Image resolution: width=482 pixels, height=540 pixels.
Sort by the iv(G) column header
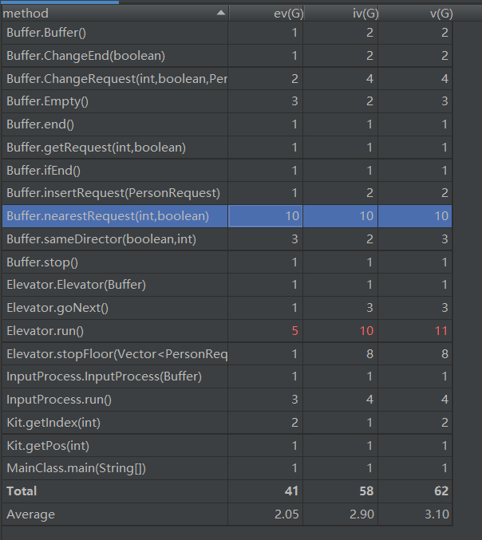pyautogui.click(x=361, y=14)
